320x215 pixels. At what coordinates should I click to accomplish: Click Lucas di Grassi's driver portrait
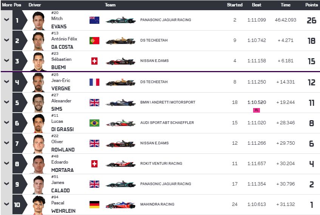pos(39,123)
